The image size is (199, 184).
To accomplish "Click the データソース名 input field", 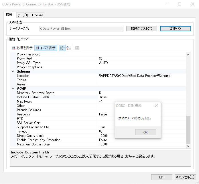I will pos(81,29).
